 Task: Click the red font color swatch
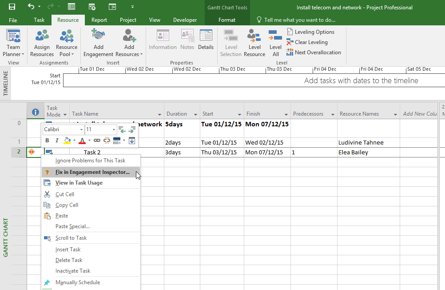click(x=82, y=141)
